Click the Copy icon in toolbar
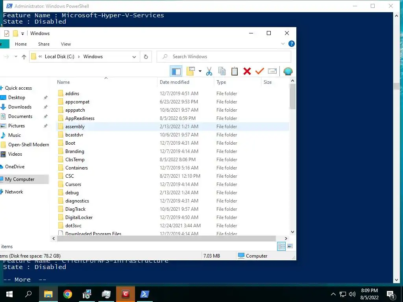The height and width of the screenshot is (302, 403). (222, 71)
